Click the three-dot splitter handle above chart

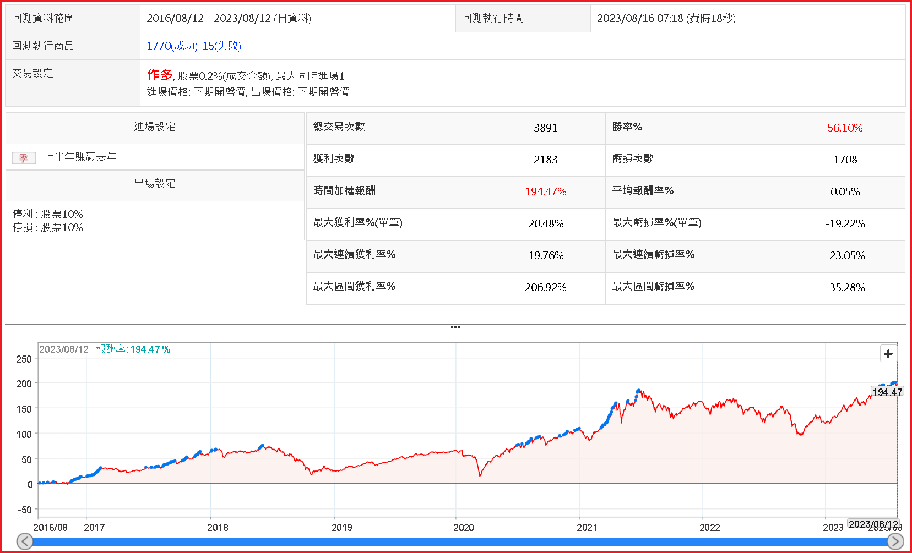pos(455,327)
